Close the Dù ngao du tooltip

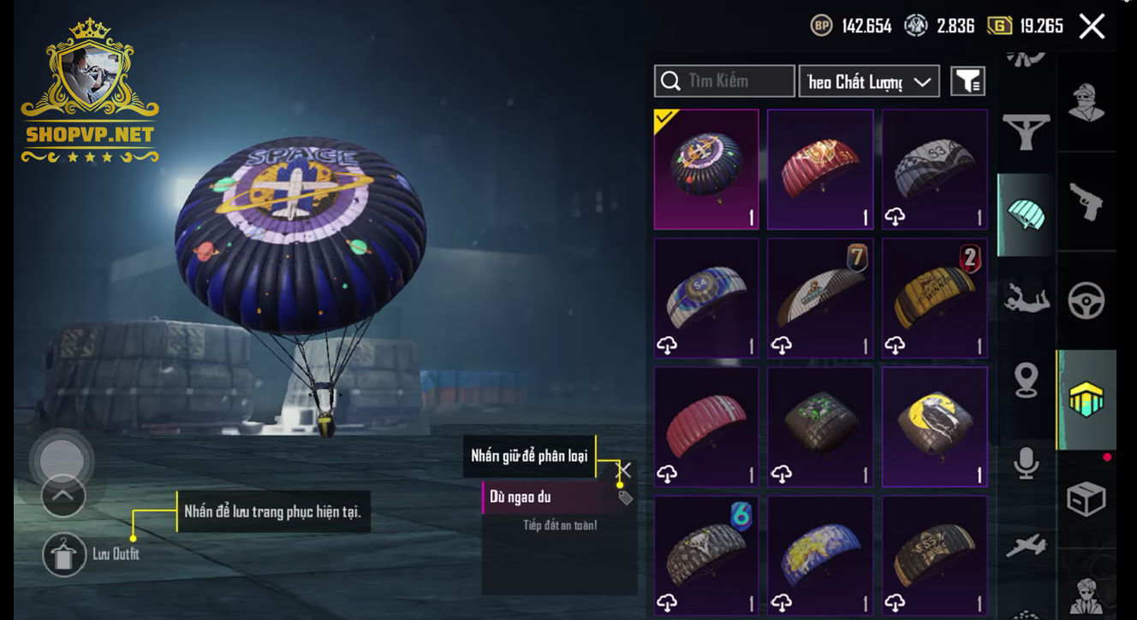pyautogui.click(x=625, y=470)
